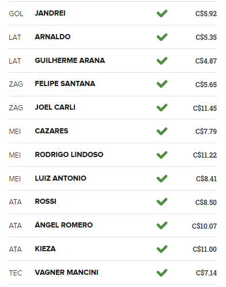Select the Kieza price C$11.00
Viewport: 226px width, 287px height.
[x=205, y=249]
